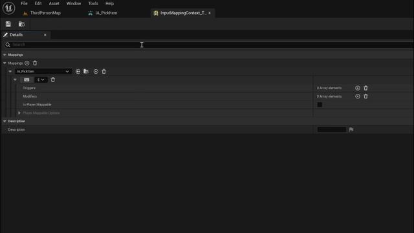Open the E key selection dropdown

(x=41, y=80)
